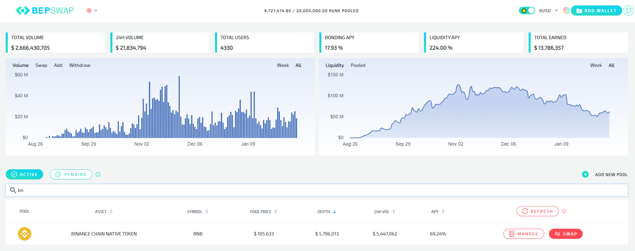
Task: Click the info icon beside Pending
Action: point(98,174)
